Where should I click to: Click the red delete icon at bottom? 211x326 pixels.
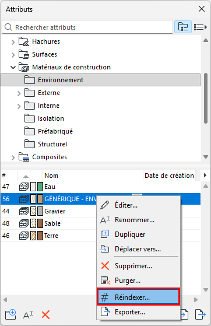(45, 315)
